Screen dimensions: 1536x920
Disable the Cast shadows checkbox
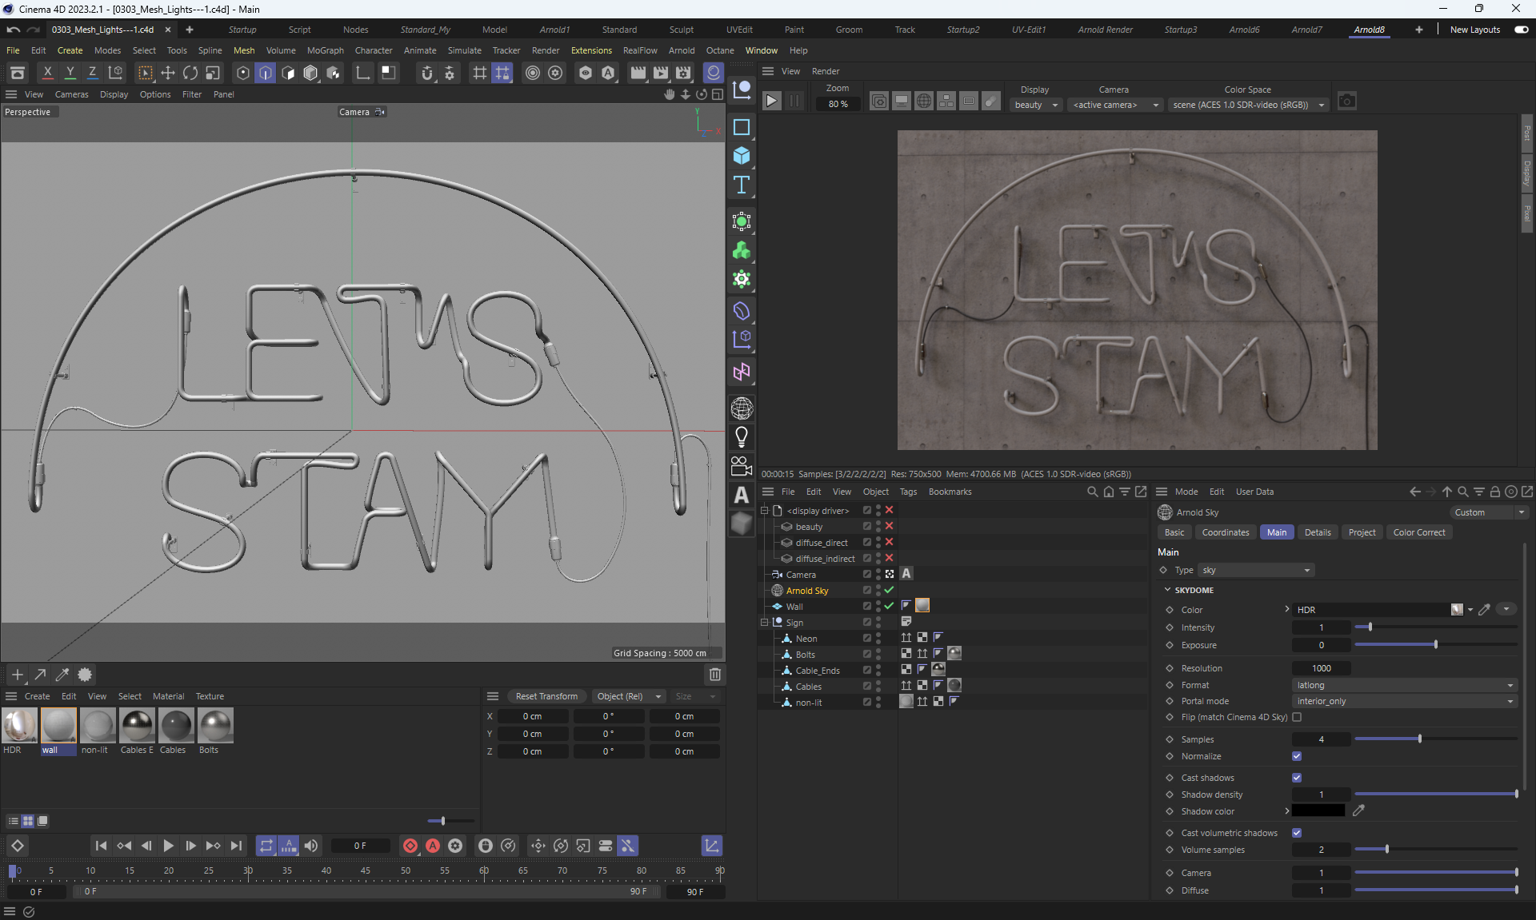tap(1297, 778)
